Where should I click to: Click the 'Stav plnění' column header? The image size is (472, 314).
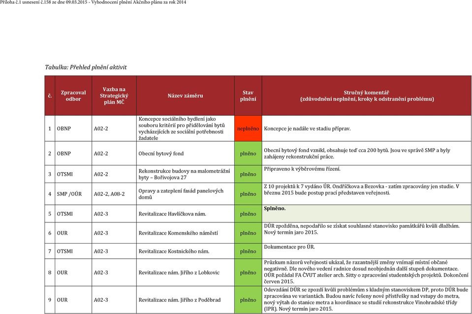[x=248, y=96]
